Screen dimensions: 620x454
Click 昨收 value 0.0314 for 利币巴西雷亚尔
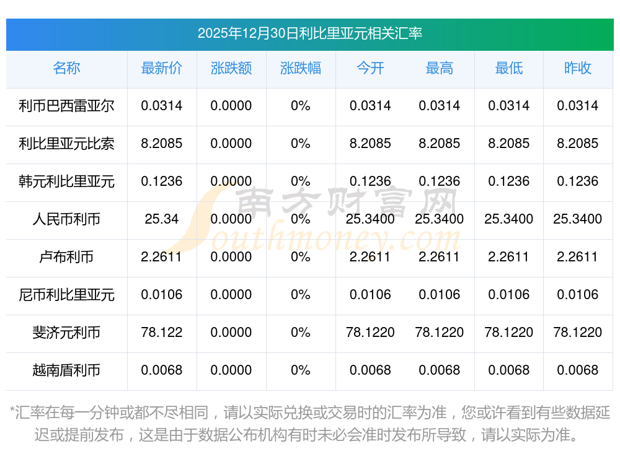point(578,106)
